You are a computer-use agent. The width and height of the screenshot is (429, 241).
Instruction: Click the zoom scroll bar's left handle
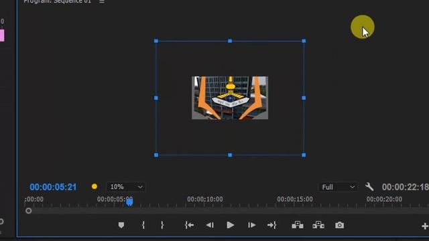click(x=28, y=211)
